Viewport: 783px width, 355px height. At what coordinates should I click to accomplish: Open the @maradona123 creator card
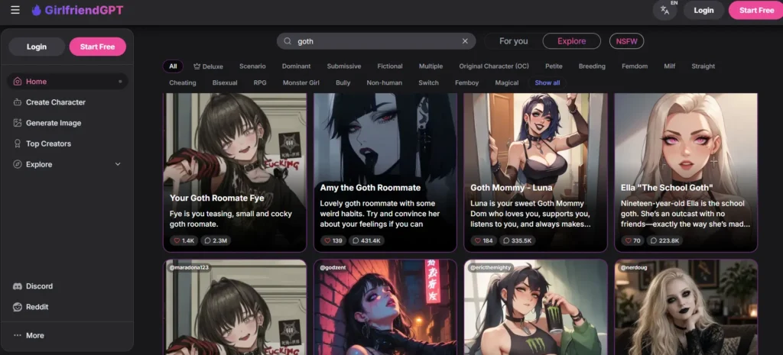(235, 307)
